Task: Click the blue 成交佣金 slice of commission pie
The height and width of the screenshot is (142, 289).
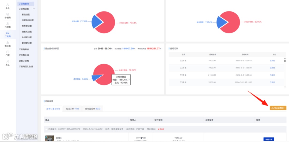Action: coord(97,78)
